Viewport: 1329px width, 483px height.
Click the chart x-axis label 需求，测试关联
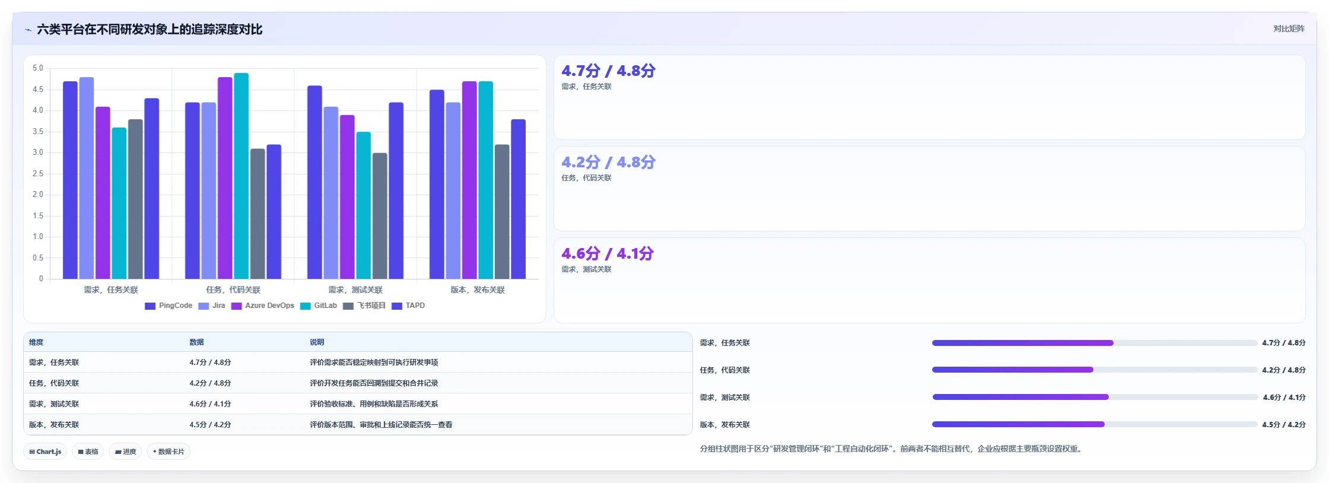click(355, 290)
